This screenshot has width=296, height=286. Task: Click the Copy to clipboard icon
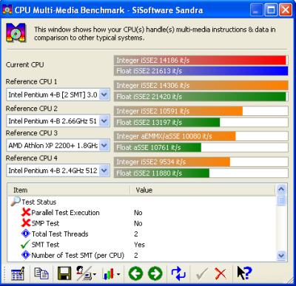pyautogui.click(x=41, y=273)
